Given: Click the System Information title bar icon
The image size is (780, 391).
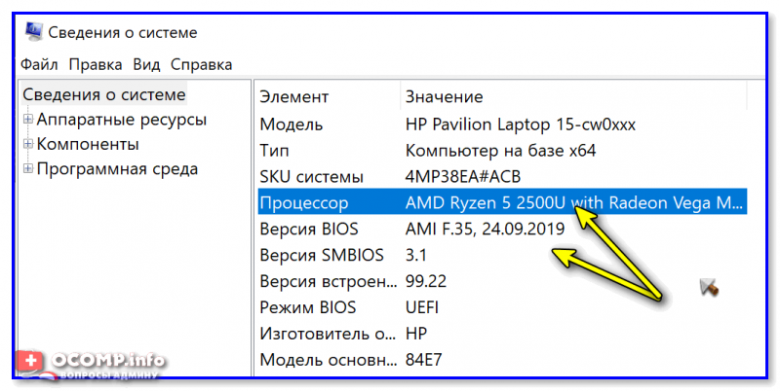Looking at the screenshot, I should pos(34,32).
